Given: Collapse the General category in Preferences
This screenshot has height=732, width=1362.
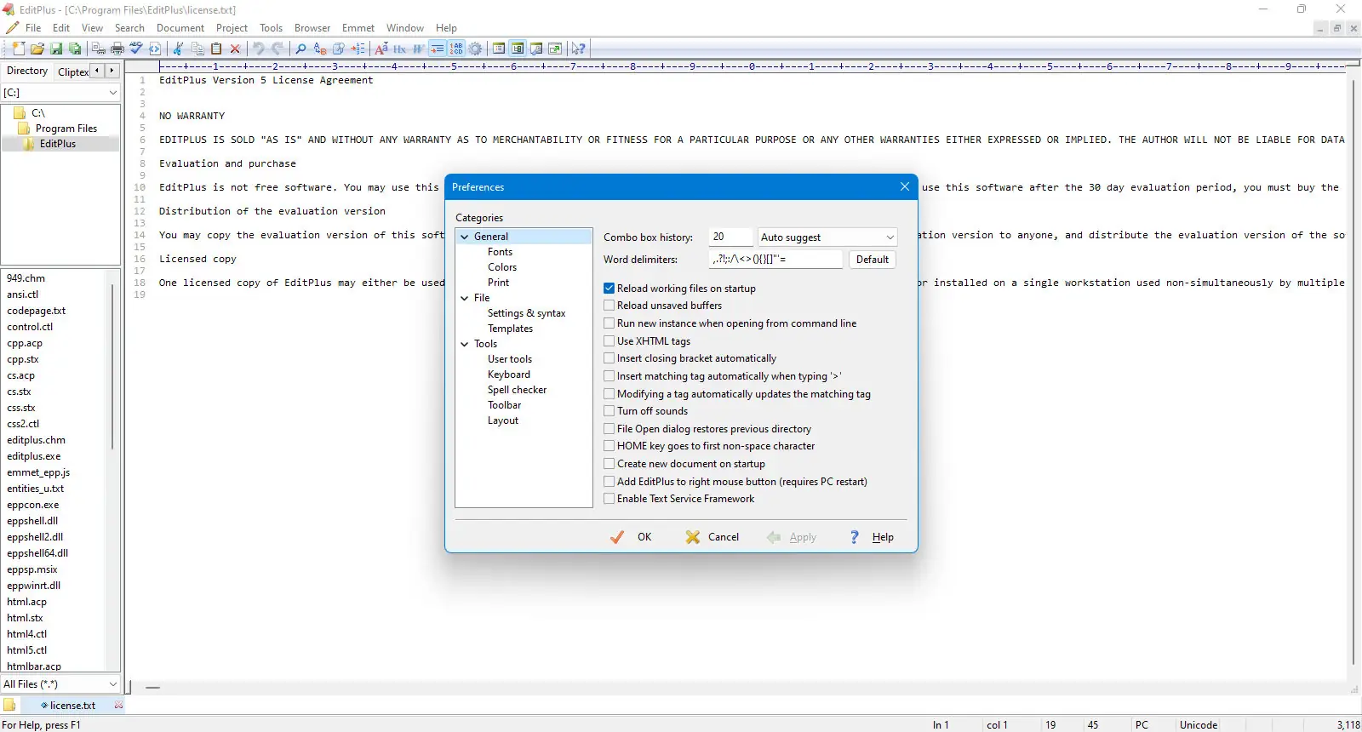Looking at the screenshot, I should click(x=465, y=237).
